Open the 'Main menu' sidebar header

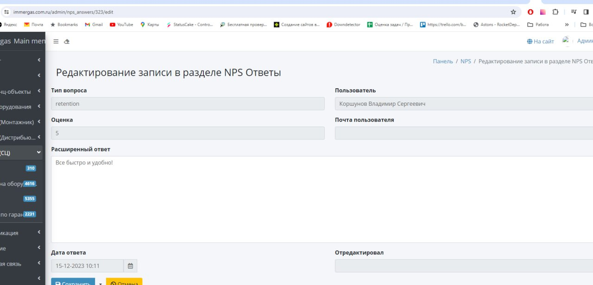pyautogui.click(x=22, y=41)
